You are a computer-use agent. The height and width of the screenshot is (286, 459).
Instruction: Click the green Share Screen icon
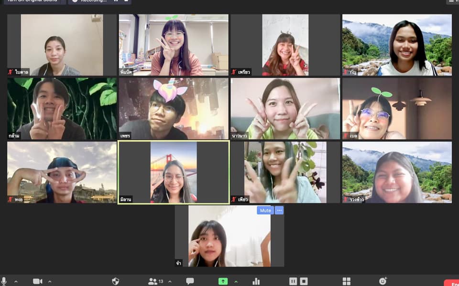(x=223, y=281)
